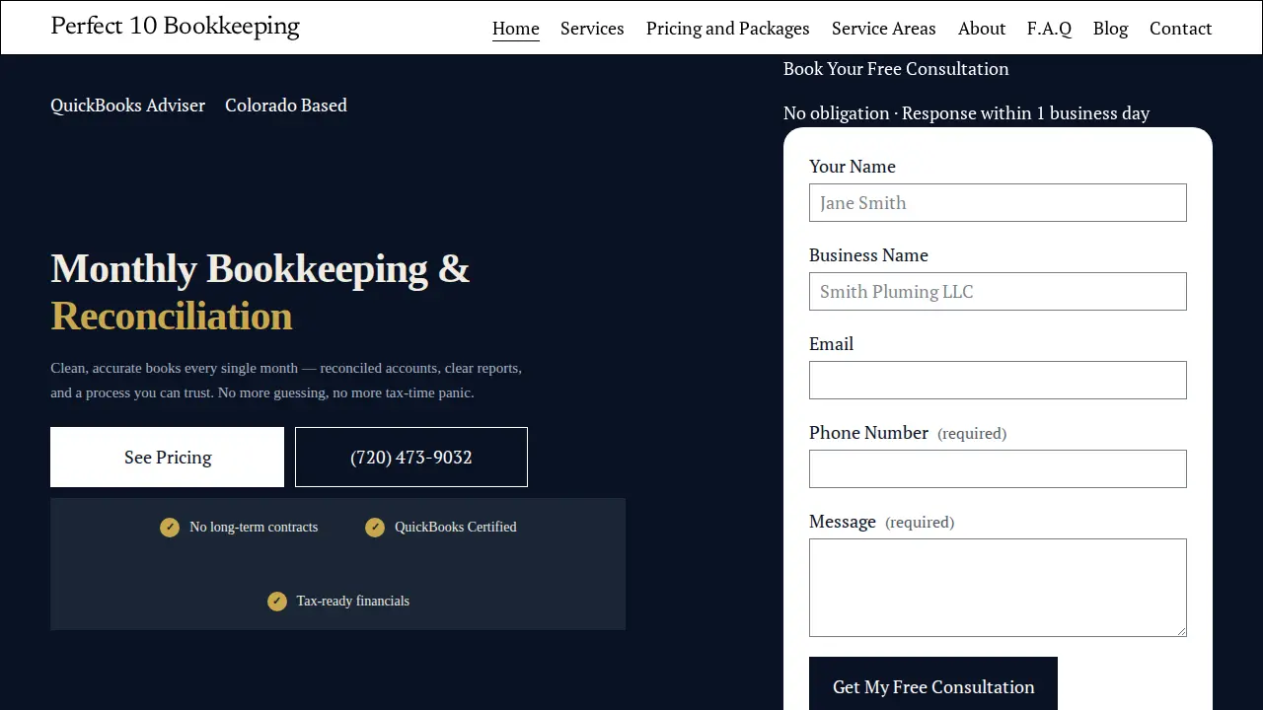Click the Business Name field label
1263x710 pixels.
click(x=868, y=255)
